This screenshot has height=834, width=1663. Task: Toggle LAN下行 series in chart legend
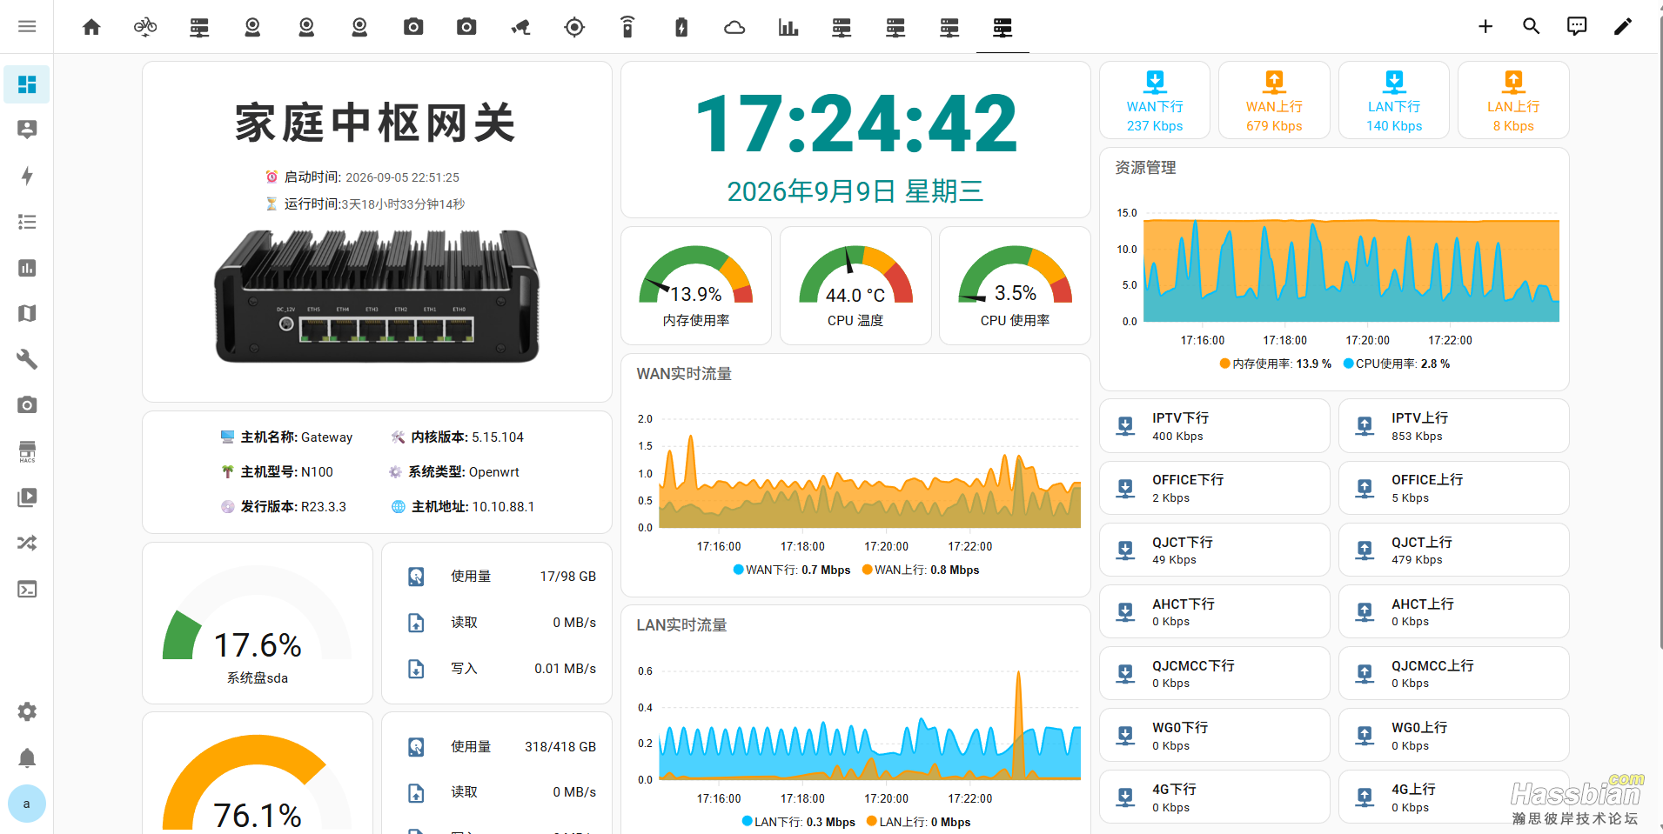pyautogui.click(x=799, y=822)
